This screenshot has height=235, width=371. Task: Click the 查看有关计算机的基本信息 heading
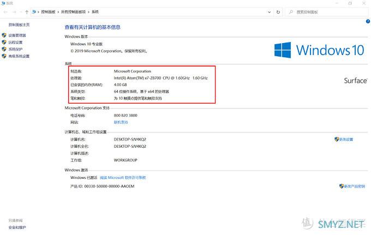pos(93,27)
